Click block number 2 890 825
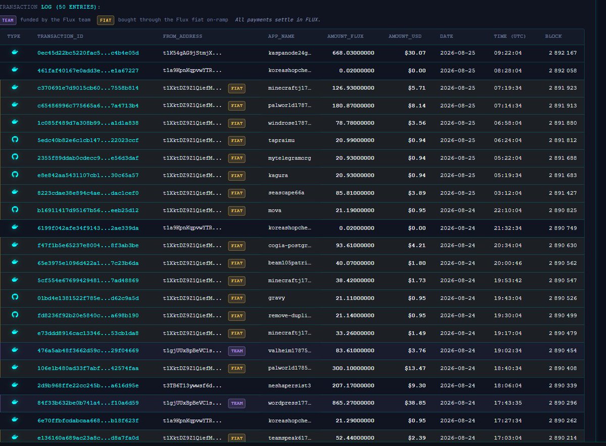 tap(563, 210)
